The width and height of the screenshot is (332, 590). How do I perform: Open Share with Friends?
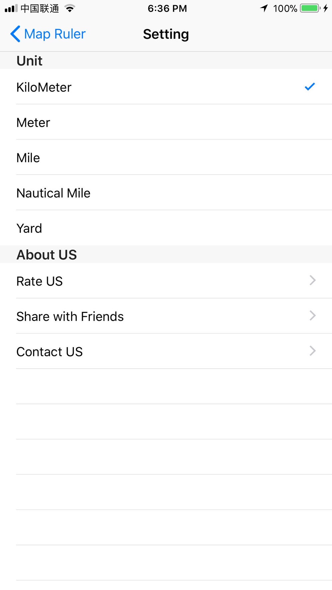pos(166,316)
